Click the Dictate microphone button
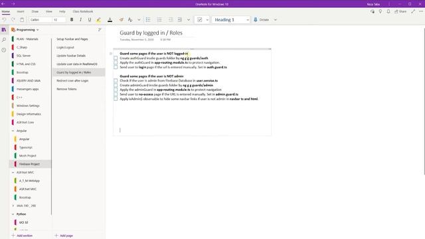This screenshot has height=239, width=425. pos(262,20)
